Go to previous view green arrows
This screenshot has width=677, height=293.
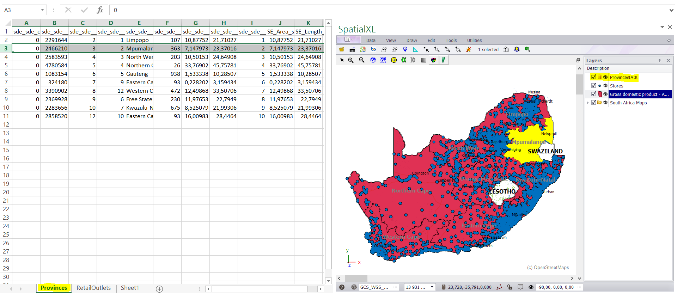coord(404,60)
